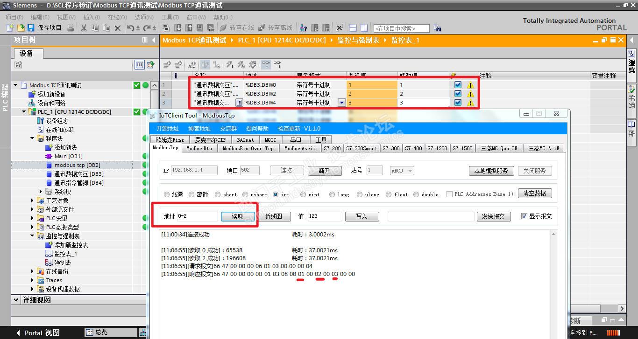
Task: Click the delete X icon in the TIA toolbar
Action: (x=118, y=28)
